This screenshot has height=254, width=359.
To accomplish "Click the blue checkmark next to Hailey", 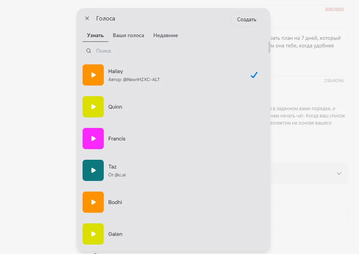I will click(254, 75).
